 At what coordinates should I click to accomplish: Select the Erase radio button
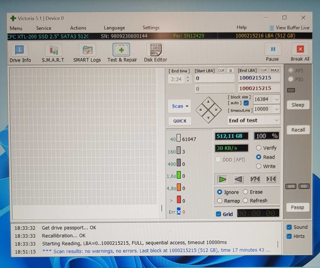(245, 192)
